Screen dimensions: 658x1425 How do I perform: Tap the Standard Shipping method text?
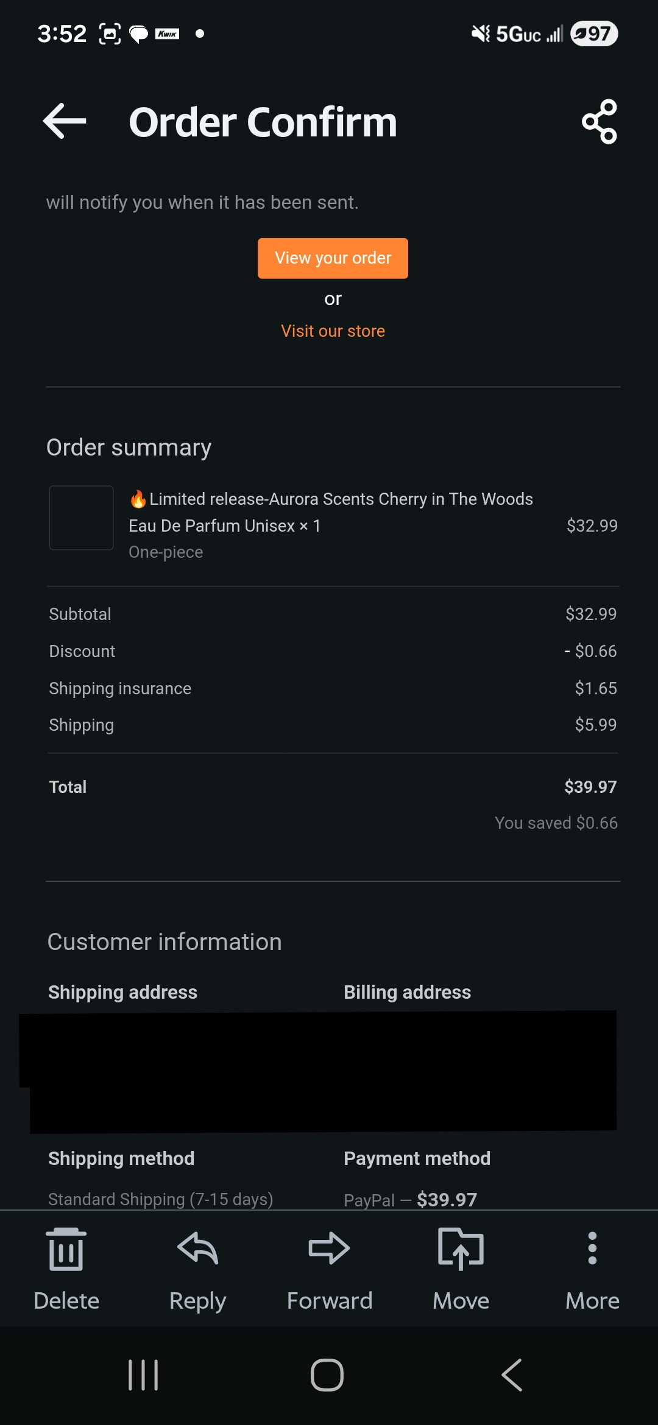160,1198
